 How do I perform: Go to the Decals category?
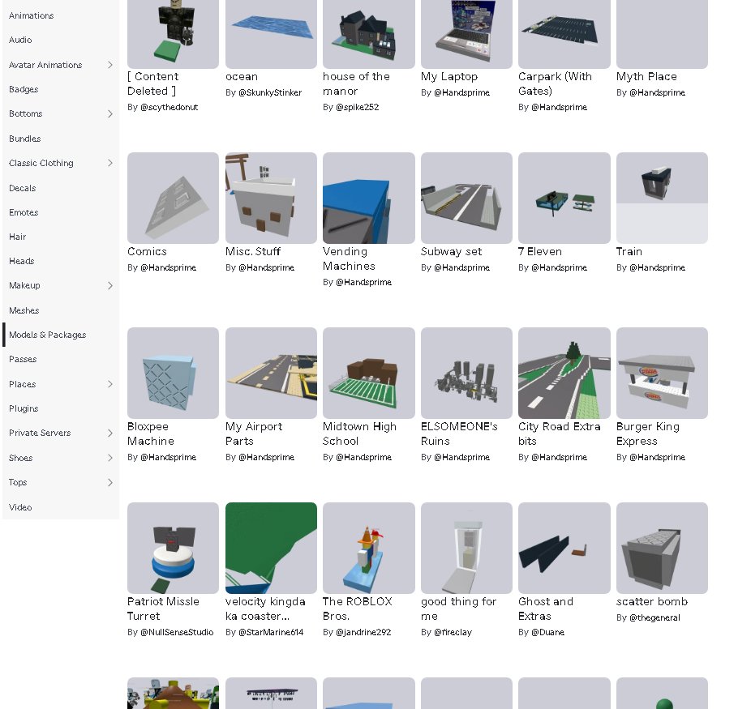tap(23, 188)
